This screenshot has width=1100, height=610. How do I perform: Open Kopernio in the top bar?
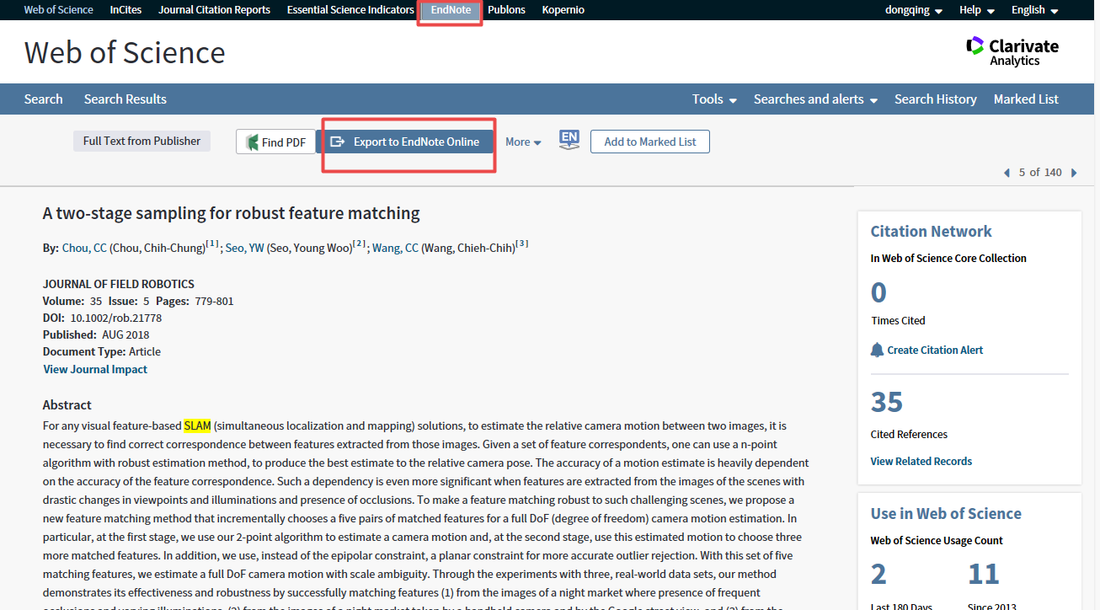(563, 10)
